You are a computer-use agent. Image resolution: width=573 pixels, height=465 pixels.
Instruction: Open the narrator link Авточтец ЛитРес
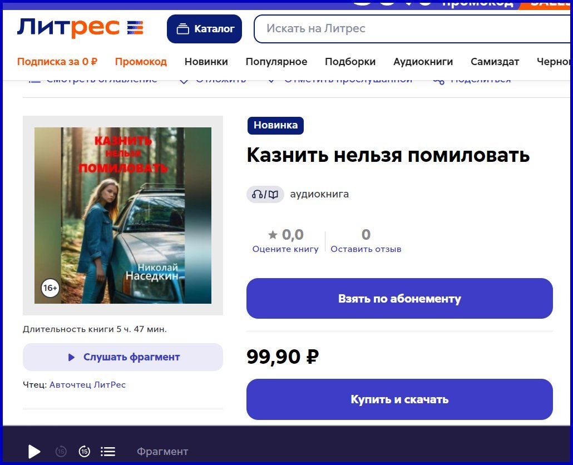87,385
